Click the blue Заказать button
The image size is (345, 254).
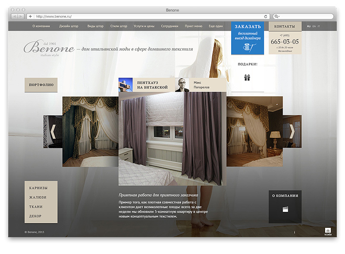[x=248, y=38]
